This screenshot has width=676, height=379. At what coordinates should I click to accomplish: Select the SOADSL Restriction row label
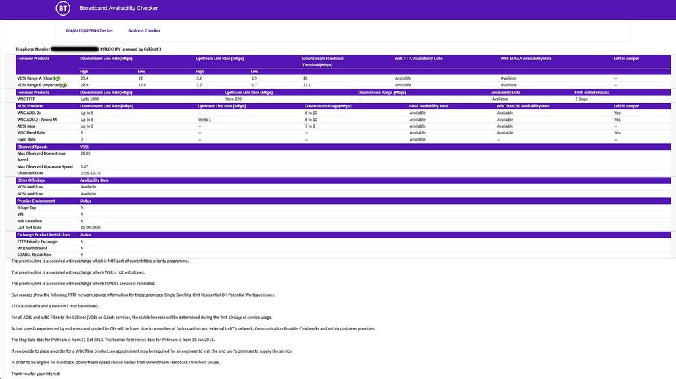tap(35, 255)
